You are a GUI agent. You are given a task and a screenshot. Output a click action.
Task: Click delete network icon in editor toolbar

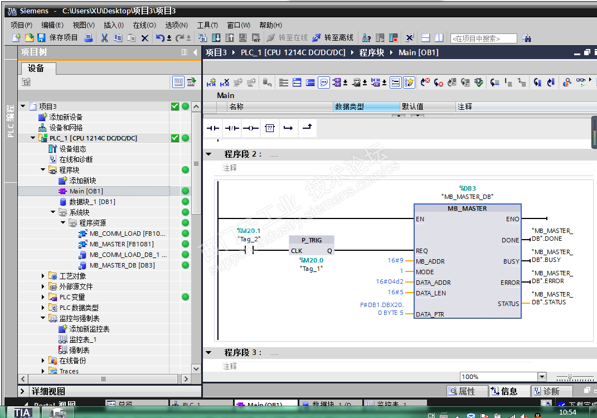pyautogui.click(x=225, y=82)
